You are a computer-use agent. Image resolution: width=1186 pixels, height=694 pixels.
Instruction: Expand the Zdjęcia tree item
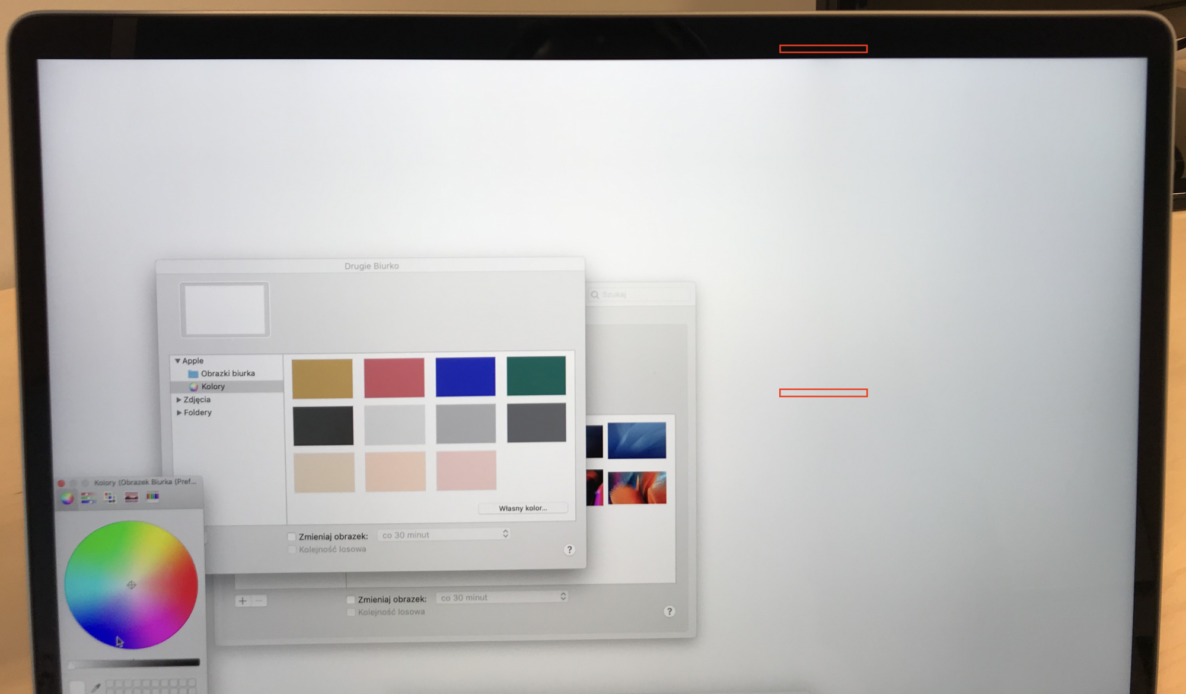pos(178,399)
